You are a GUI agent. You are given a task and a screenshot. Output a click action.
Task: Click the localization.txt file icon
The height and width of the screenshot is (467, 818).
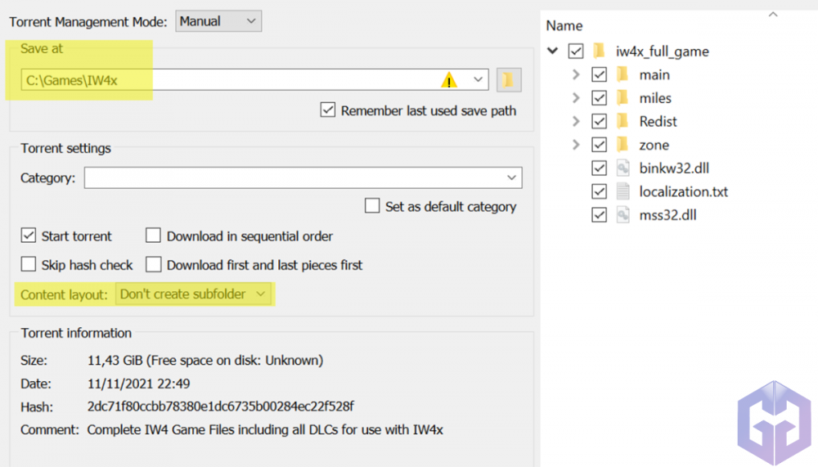(622, 192)
